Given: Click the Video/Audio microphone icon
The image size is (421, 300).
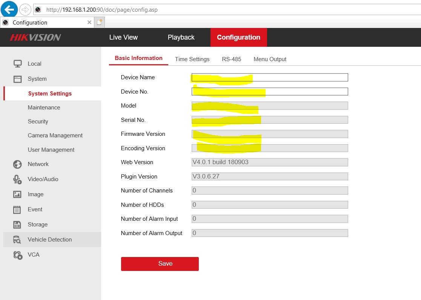Looking at the screenshot, I should (x=17, y=179).
